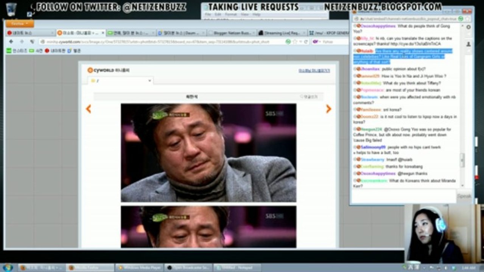Image resolution: width=484 pixels, height=272 pixels.
Task: Switch to the Blogger: Netizen Buzz tab
Action: tap(232, 33)
